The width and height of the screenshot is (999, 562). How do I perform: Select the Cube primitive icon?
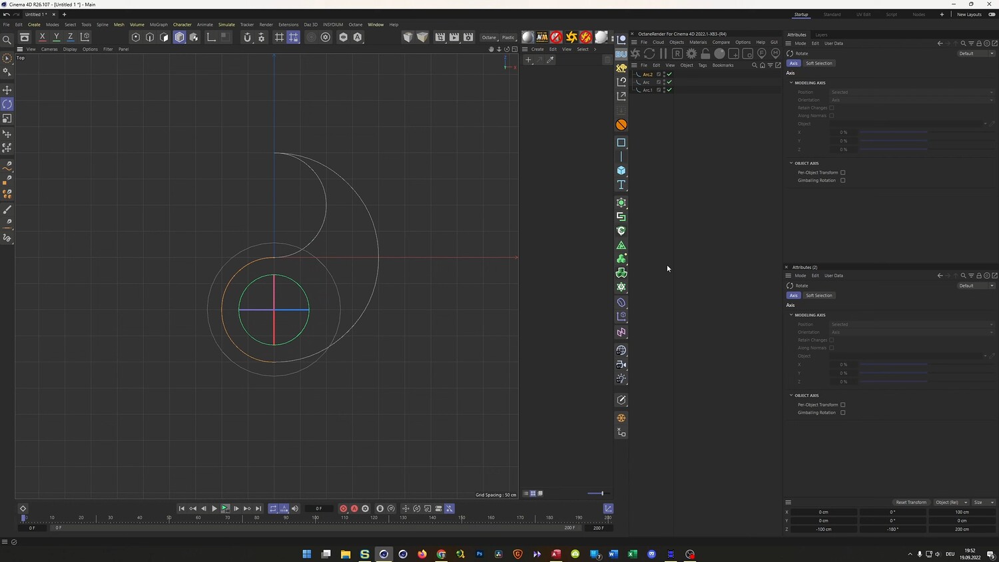pyautogui.click(x=621, y=170)
